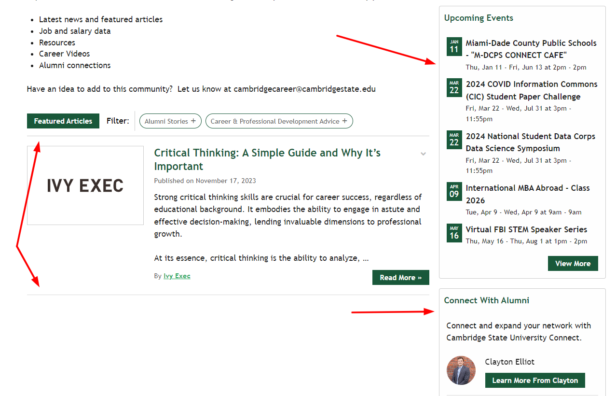Open the Ivy Exec author link
Image resolution: width=616 pixels, height=396 pixels.
coord(177,276)
